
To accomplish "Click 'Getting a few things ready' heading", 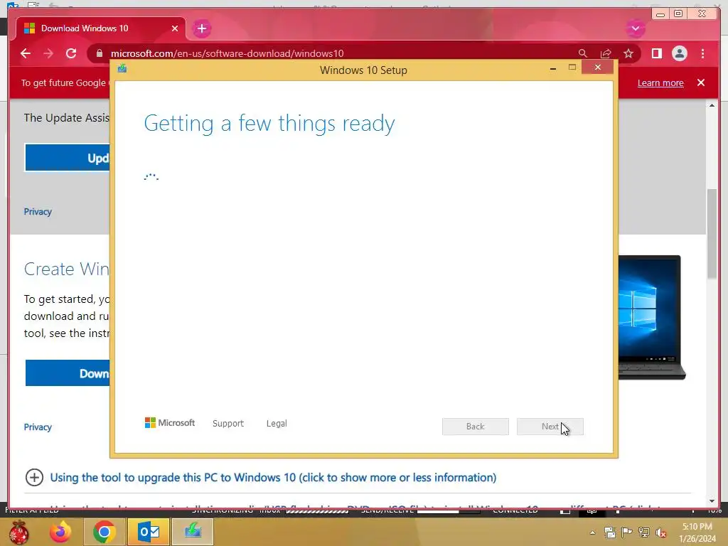I will pos(269,124).
